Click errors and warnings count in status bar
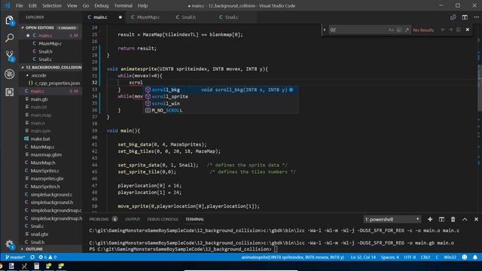The height and width of the screenshot is (271, 482). [47, 257]
